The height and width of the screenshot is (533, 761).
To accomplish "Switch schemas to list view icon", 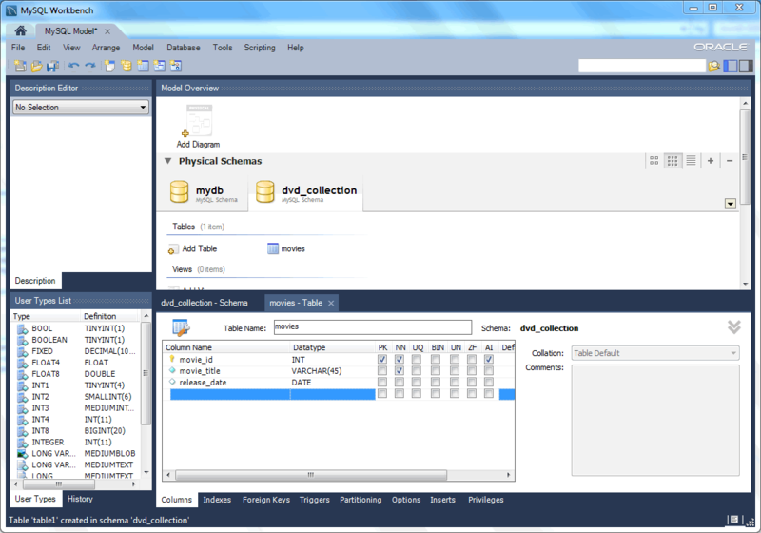I will (692, 161).
